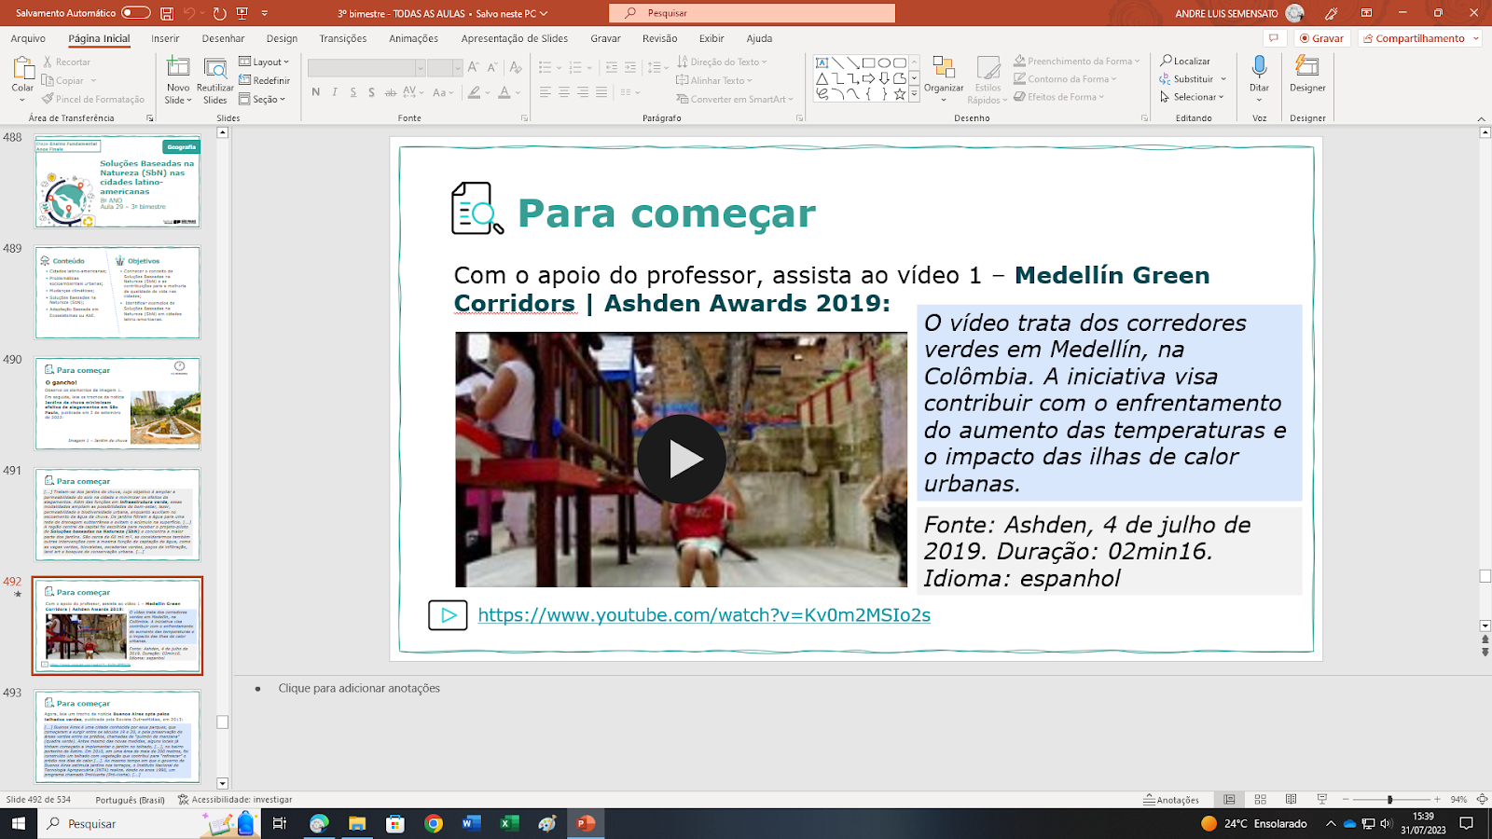Viewport: 1492px width, 839px height.
Task: Click zoom out minus button
Action: [x=1345, y=800]
